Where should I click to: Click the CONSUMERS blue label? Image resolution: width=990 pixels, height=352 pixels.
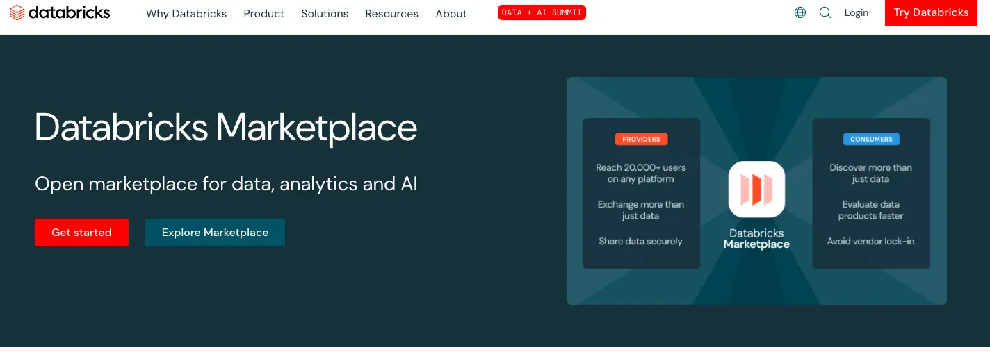(871, 139)
